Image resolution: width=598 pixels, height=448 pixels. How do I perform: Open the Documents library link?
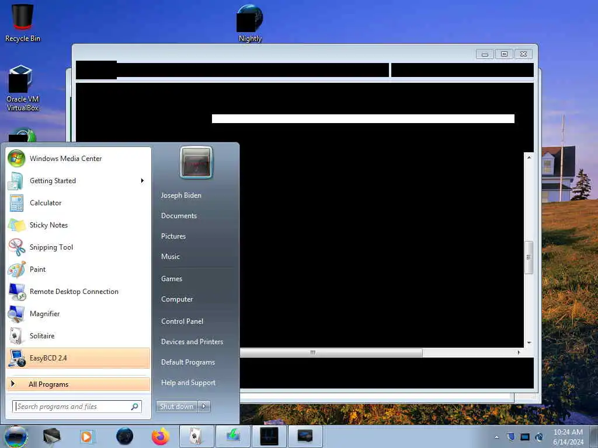pos(179,216)
